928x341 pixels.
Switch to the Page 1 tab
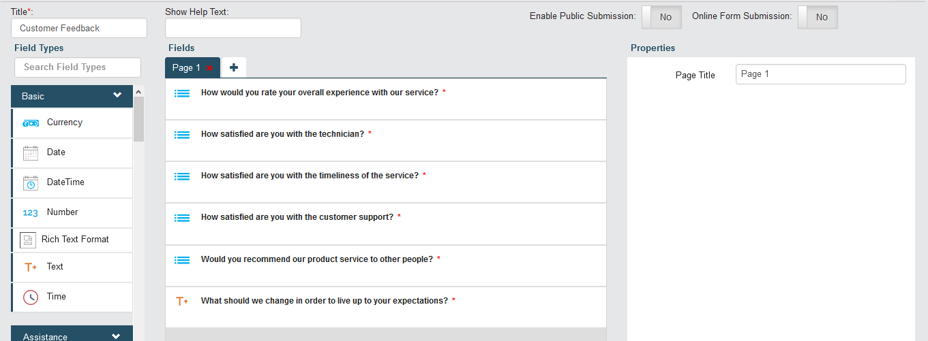186,68
